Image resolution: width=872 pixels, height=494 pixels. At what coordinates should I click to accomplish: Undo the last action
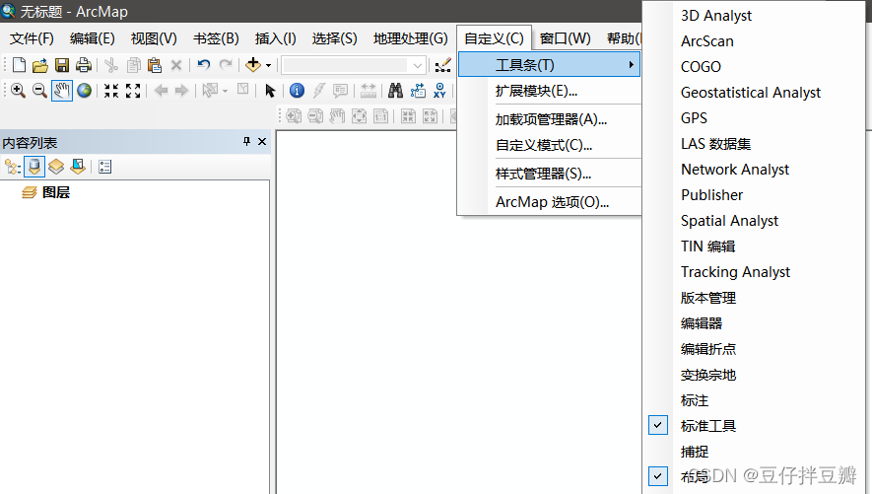point(204,65)
